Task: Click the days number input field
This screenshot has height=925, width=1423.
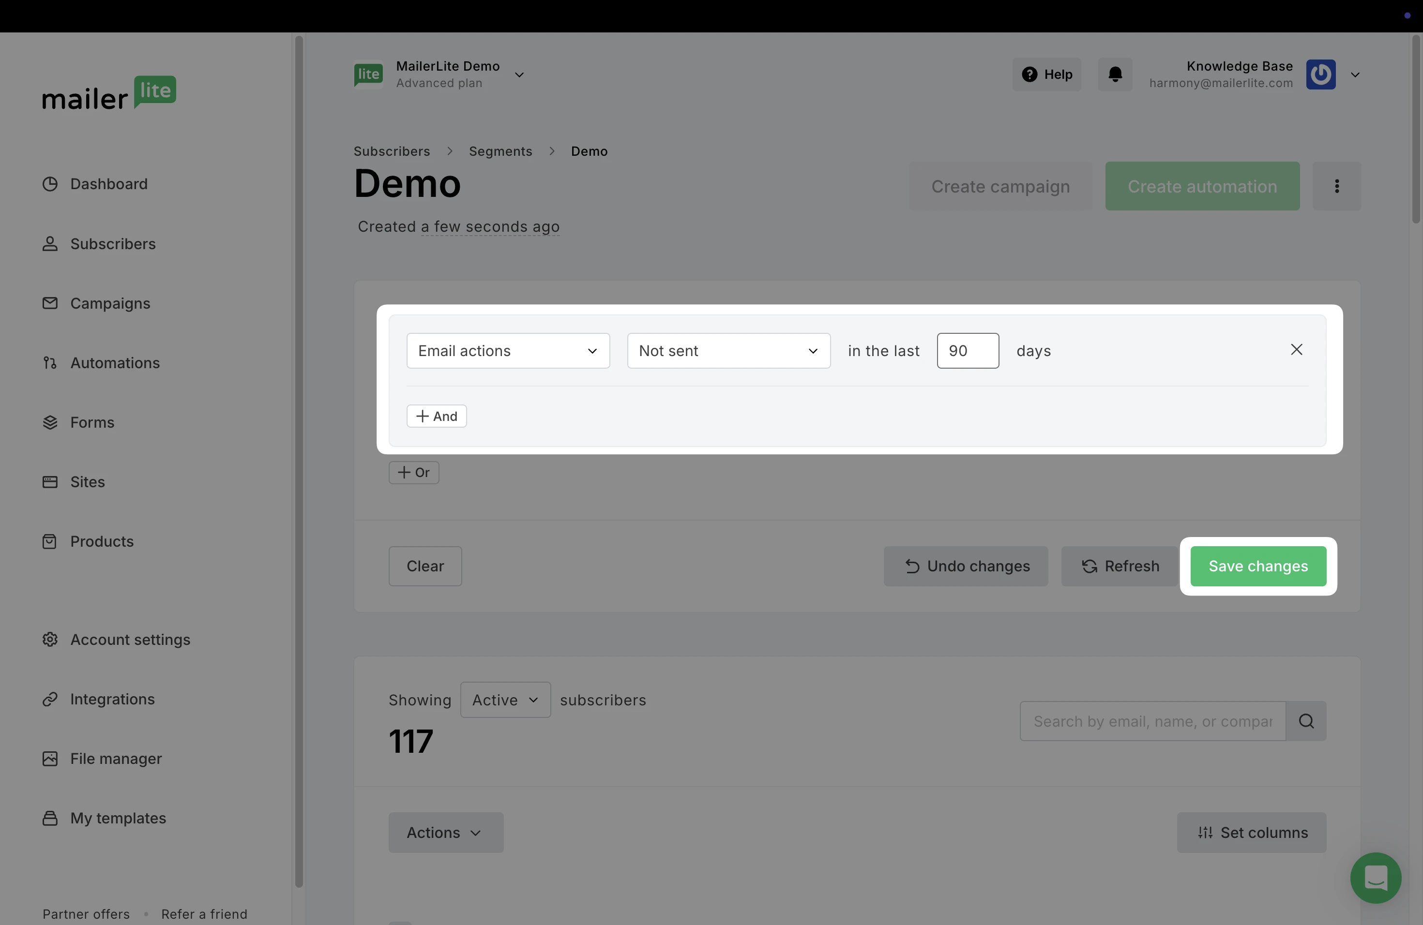Action: [x=967, y=351]
